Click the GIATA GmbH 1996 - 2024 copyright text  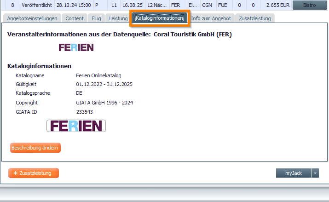click(x=104, y=103)
